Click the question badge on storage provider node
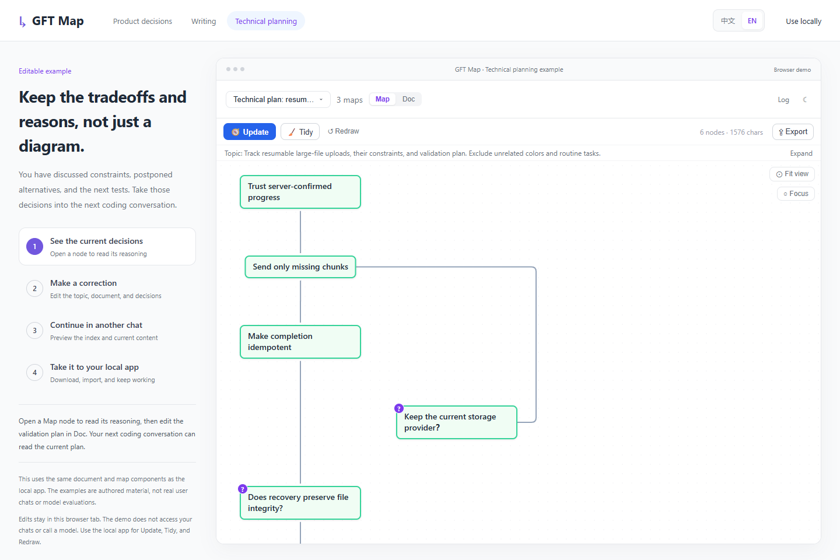This screenshot has width=840, height=560. [x=399, y=408]
